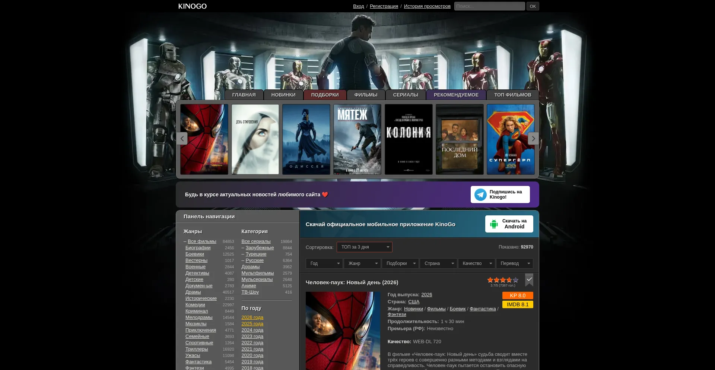Open the Мультфильмы category link

[x=257, y=273]
